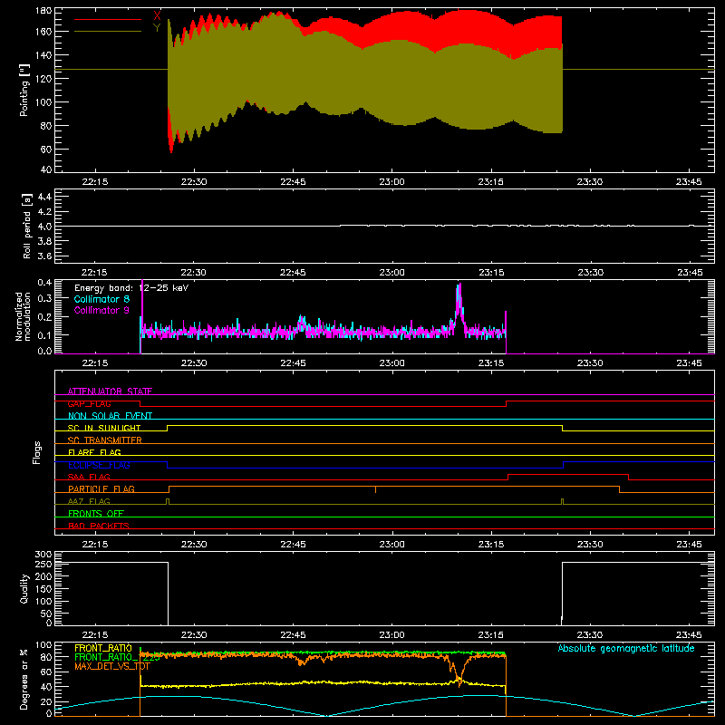The height and width of the screenshot is (725, 725).
Task: Click the SC_IN_SUNLIGHT flag label
Action: coord(104,428)
